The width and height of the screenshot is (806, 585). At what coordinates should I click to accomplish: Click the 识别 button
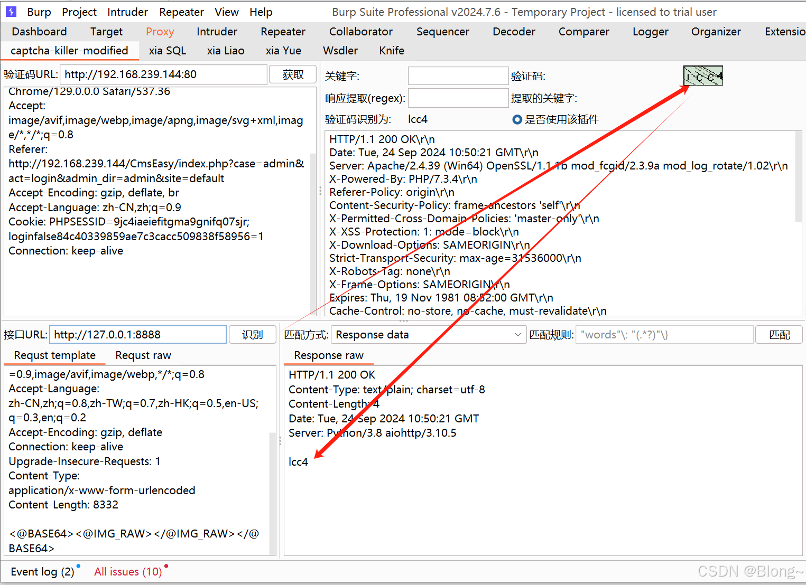pyautogui.click(x=252, y=335)
